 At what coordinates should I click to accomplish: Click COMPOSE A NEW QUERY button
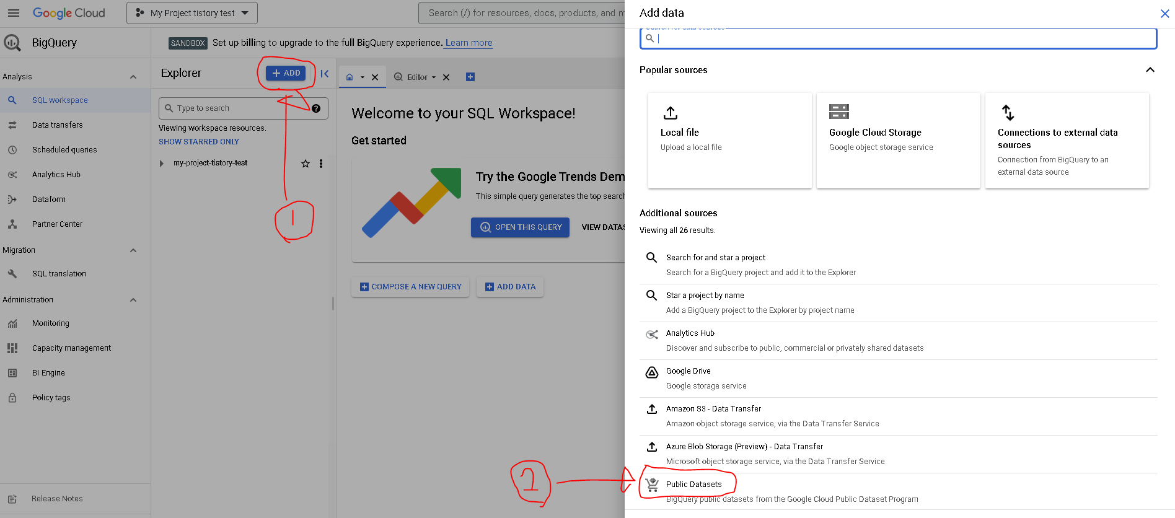tap(410, 287)
